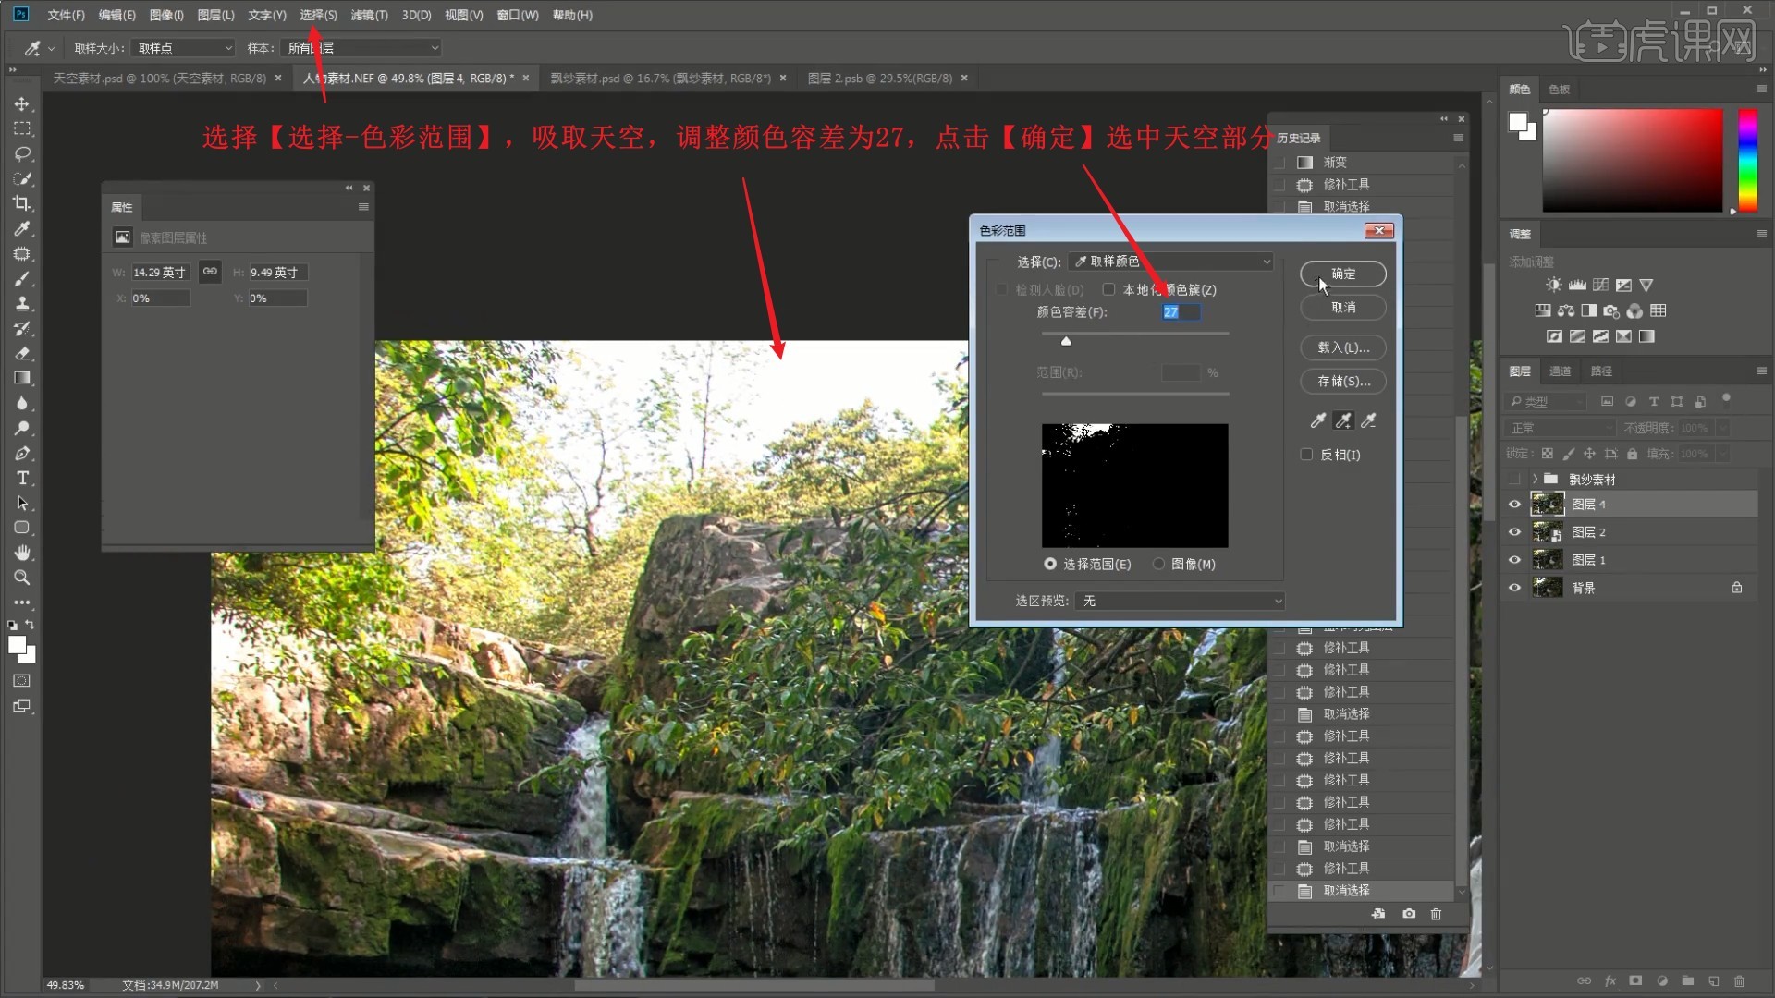This screenshot has width=1775, height=998.
Task: Enable the 反相 invert checkbox
Action: pyautogui.click(x=1306, y=455)
